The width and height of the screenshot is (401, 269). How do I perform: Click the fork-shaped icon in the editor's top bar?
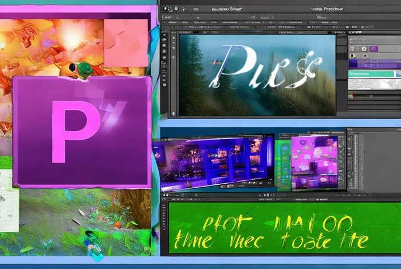(184, 9)
